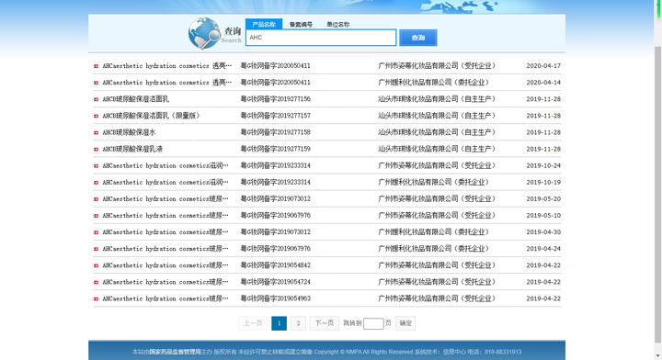Image resolution: width=662 pixels, height=360 pixels.
Task: Click record number 2019233314 in 2019-10-19 row
Action: click(x=275, y=182)
